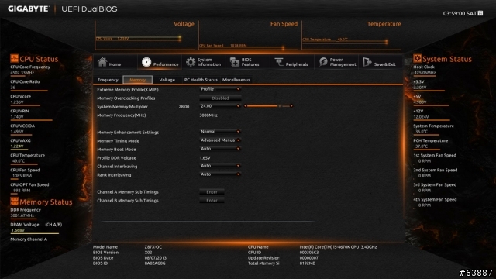Open the System Information menu
This screenshot has width=496, height=279.
click(x=203, y=62)
